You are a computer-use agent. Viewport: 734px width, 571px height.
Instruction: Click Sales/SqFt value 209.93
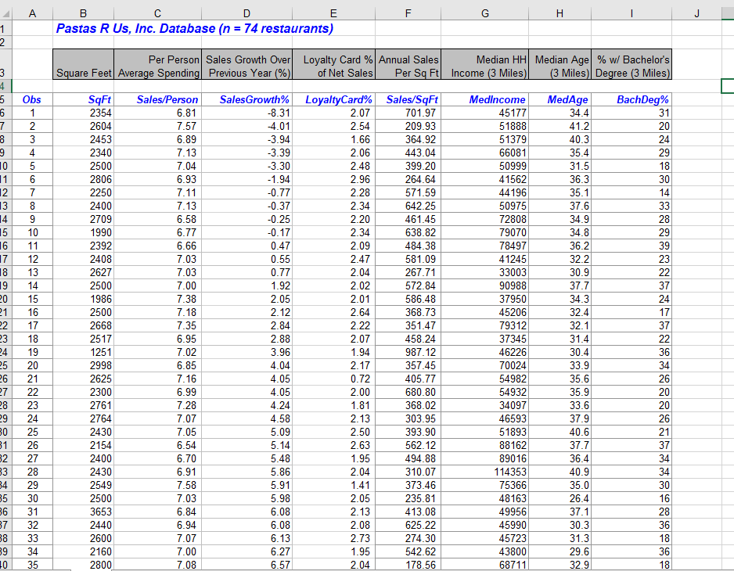click(408, 127)
